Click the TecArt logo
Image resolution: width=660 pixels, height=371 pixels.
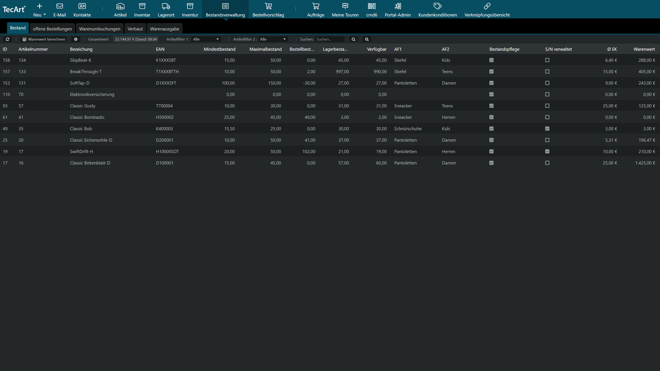14,9
